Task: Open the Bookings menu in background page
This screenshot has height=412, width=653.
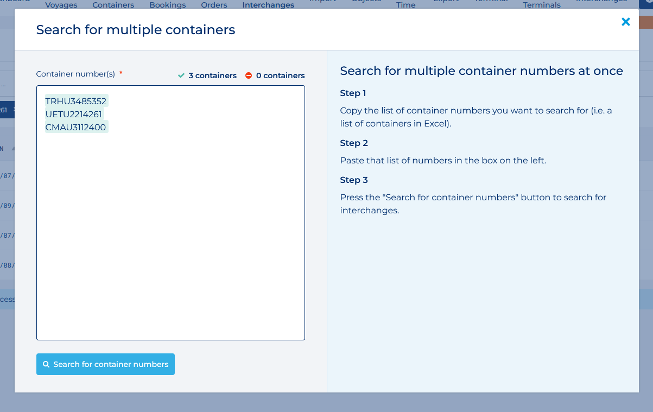Action: click(x=168, y=5)
